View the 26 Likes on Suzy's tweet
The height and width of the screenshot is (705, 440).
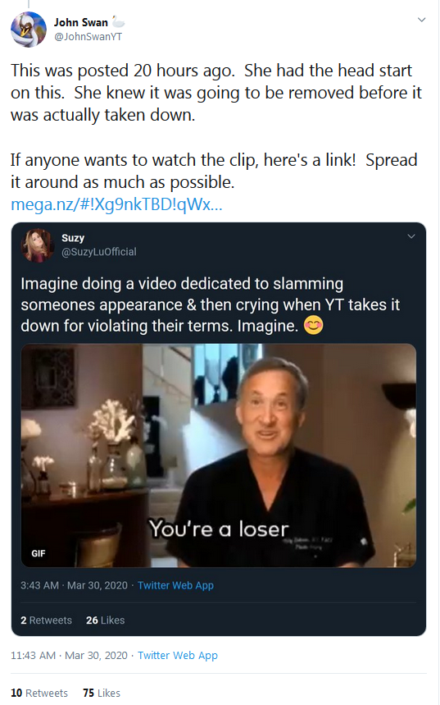106,620
